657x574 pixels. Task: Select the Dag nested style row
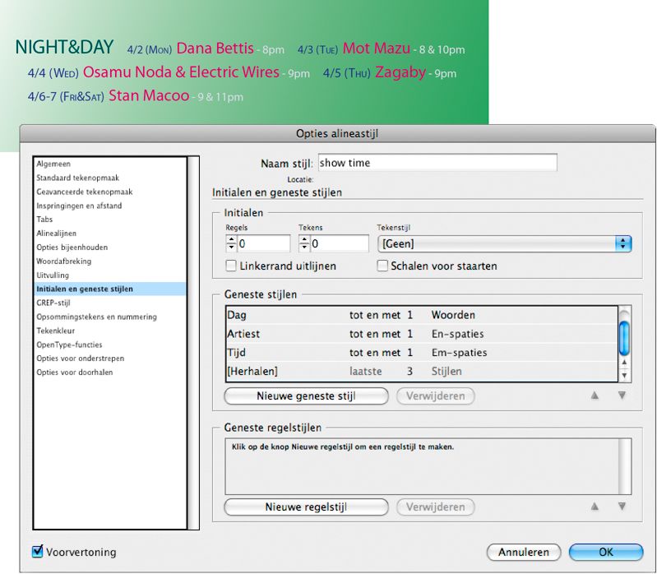point(422,315)
